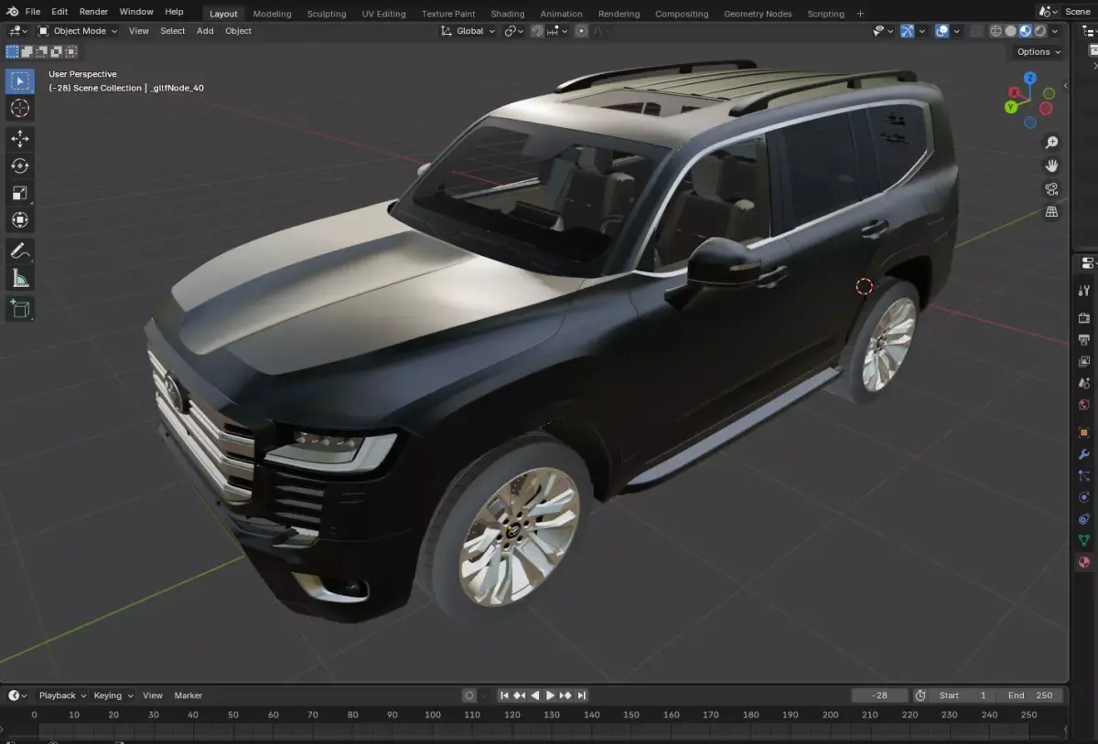Open the pivot point dropdown
This screenshot has width=1098, height=744.
point(514,31)
